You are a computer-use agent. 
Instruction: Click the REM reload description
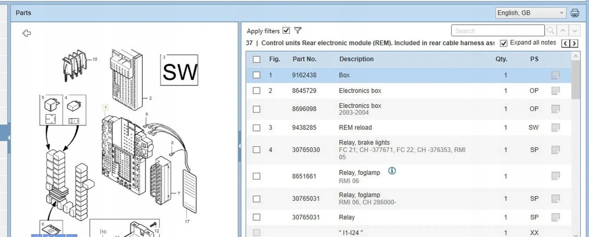tap(355, 128)
